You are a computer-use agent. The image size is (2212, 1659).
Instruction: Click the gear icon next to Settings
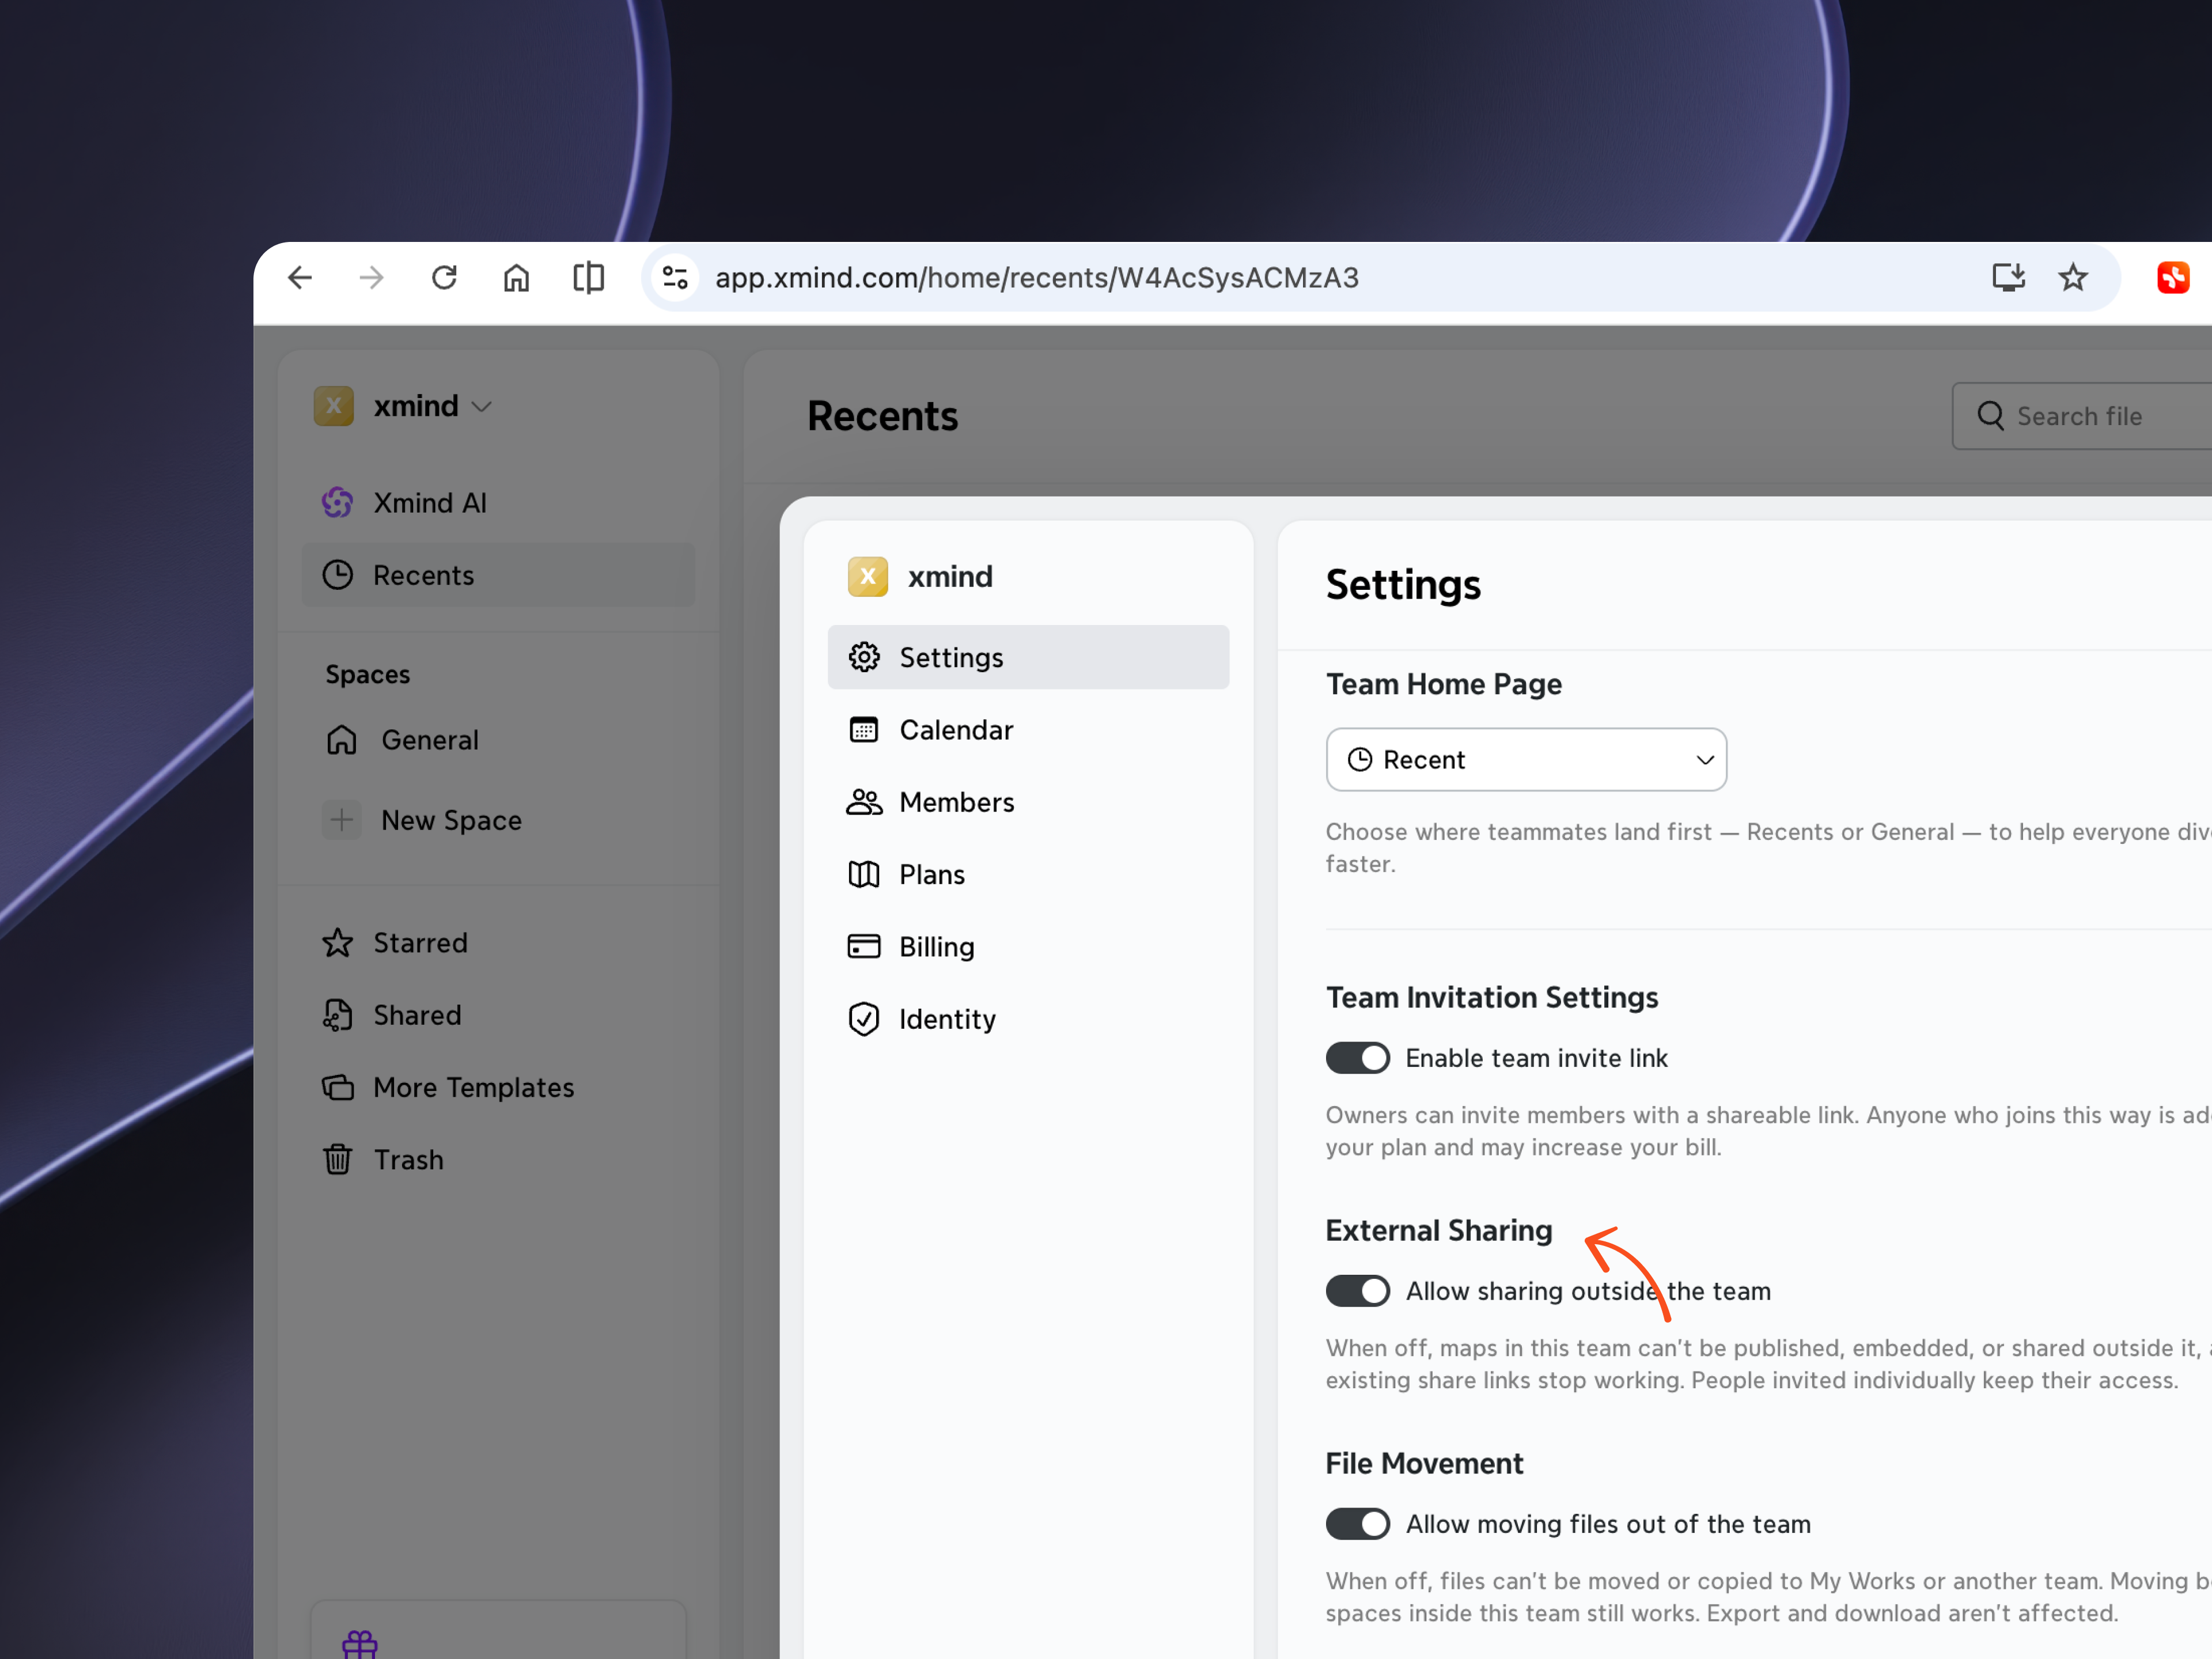[x=864, y=657]
